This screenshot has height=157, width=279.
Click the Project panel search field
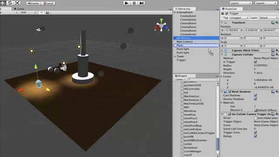point(203,79)
